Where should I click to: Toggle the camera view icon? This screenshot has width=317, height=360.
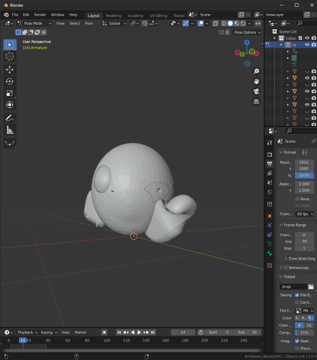click(x=256, y=91)
